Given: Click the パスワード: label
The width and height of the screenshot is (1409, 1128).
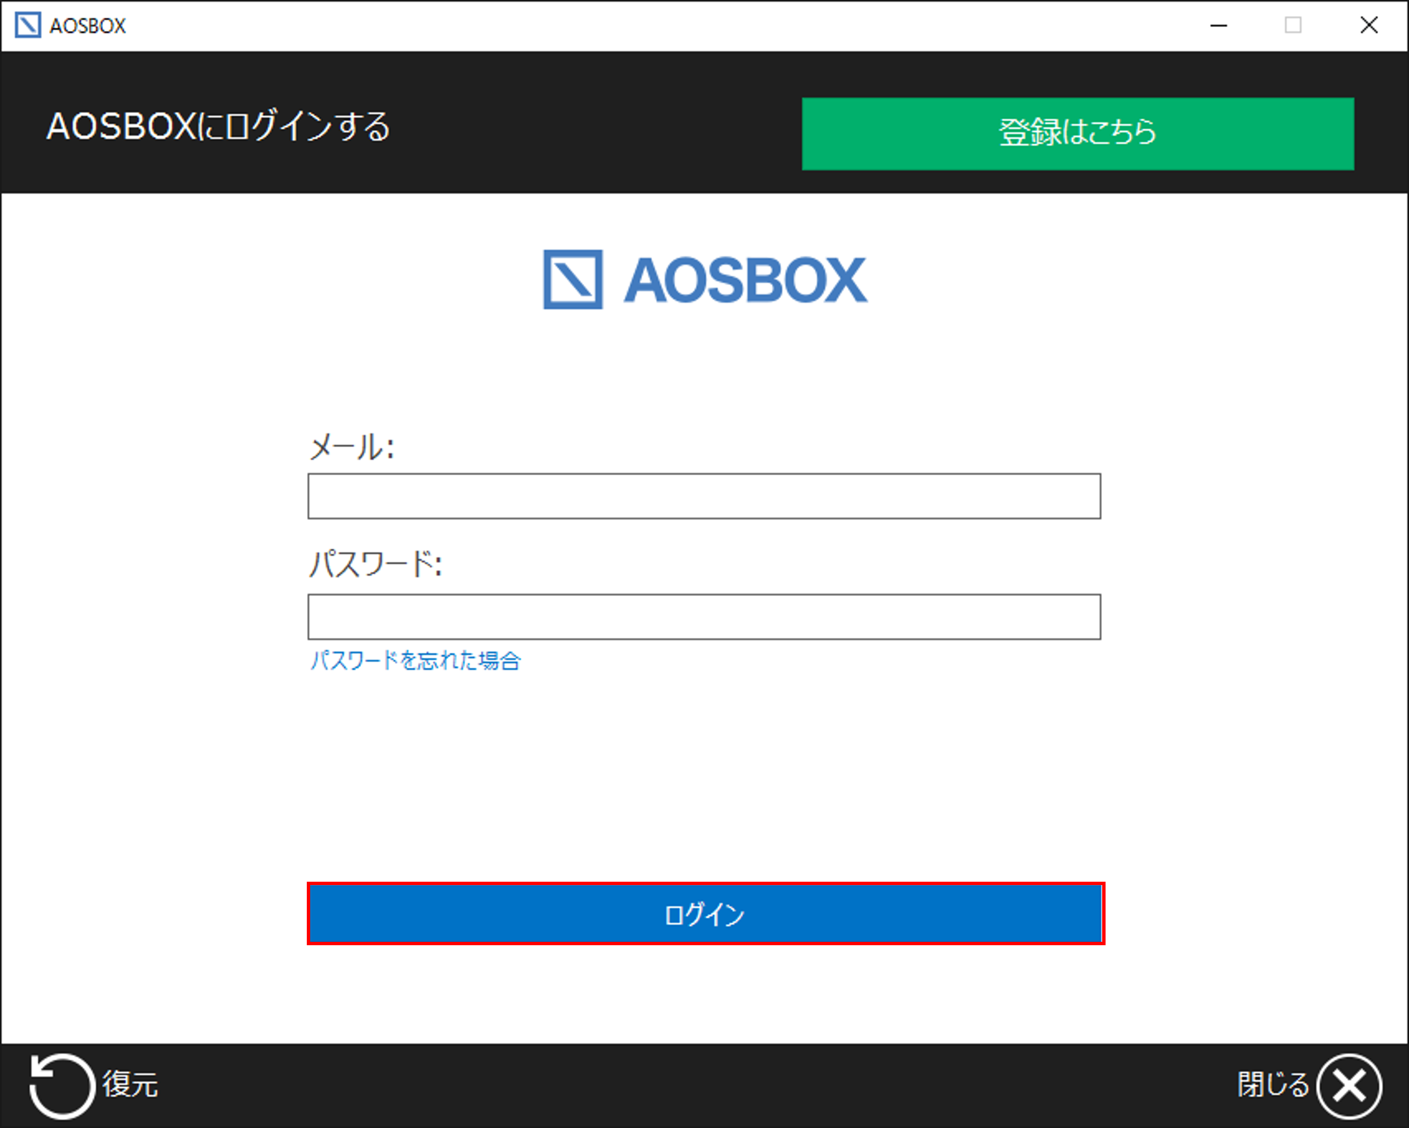Looking at the screenshot, I should (x=375, y=563).
